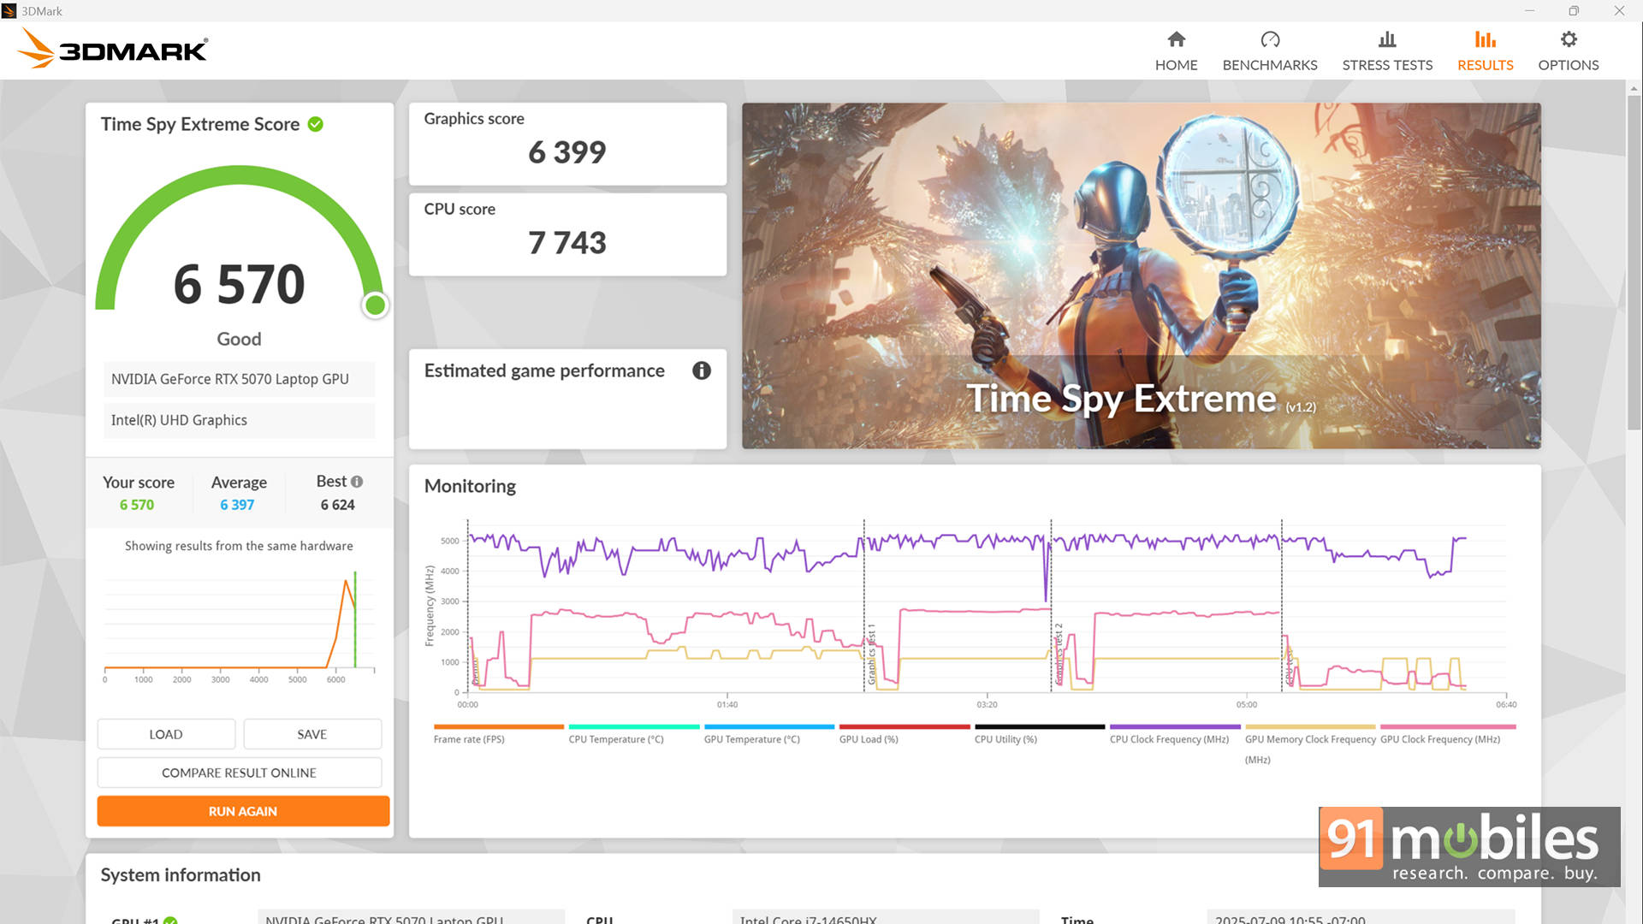Toggle the CPU Temperature legend color bar

(x=634, y=726)
